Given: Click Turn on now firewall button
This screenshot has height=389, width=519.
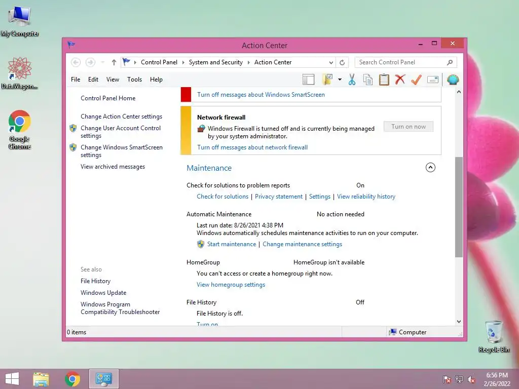Looking at the screenshot, I should tap(409, 127).
